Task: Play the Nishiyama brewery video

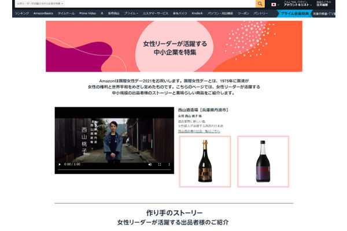Action: (59, 164)
